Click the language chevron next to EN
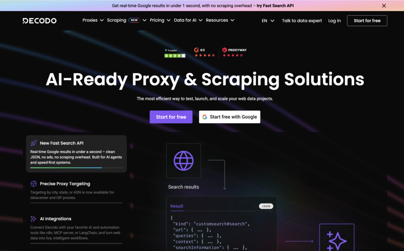The image size is (404, 251). pyautogui.click(x=272, y=21)
